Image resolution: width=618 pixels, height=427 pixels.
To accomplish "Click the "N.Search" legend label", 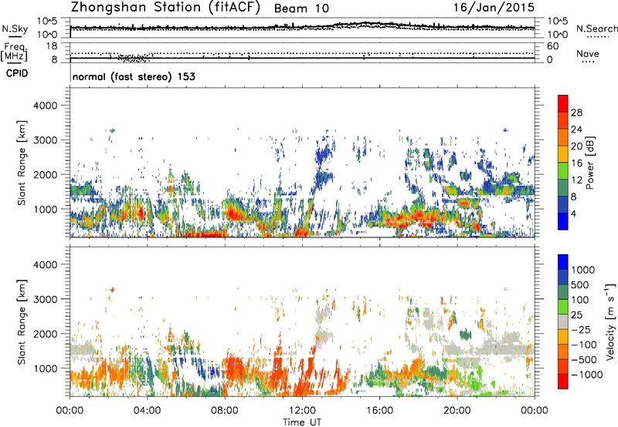I will tap(597, 29).
